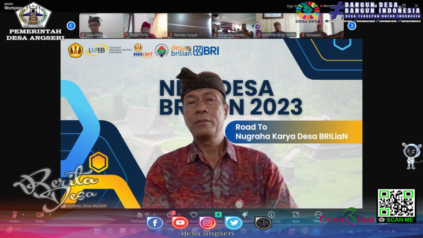Start camera using the Video button
The width and height of the screenshot is (423, 238).
click(x=40, y=217)
